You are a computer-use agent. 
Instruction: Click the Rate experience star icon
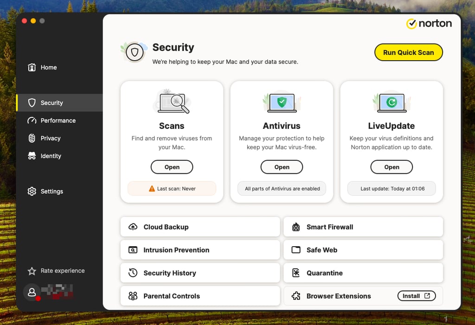pos(32,271)
